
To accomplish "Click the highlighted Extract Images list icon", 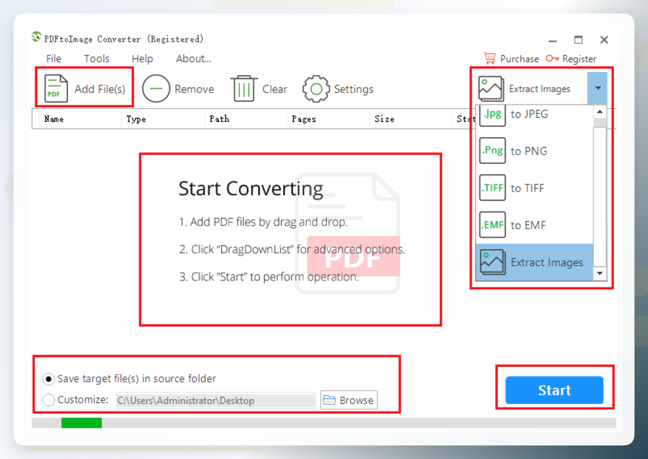I will coord(493,262).
